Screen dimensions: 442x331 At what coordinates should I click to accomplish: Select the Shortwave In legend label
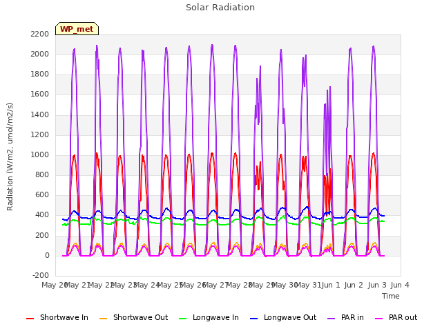64,317
